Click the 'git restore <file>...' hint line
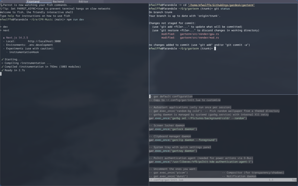 [206, 31]
